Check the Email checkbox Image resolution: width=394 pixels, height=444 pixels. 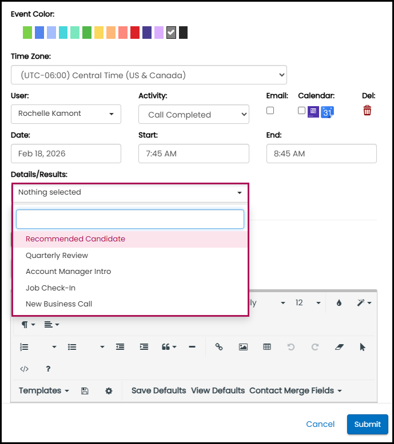click(270, 110)
